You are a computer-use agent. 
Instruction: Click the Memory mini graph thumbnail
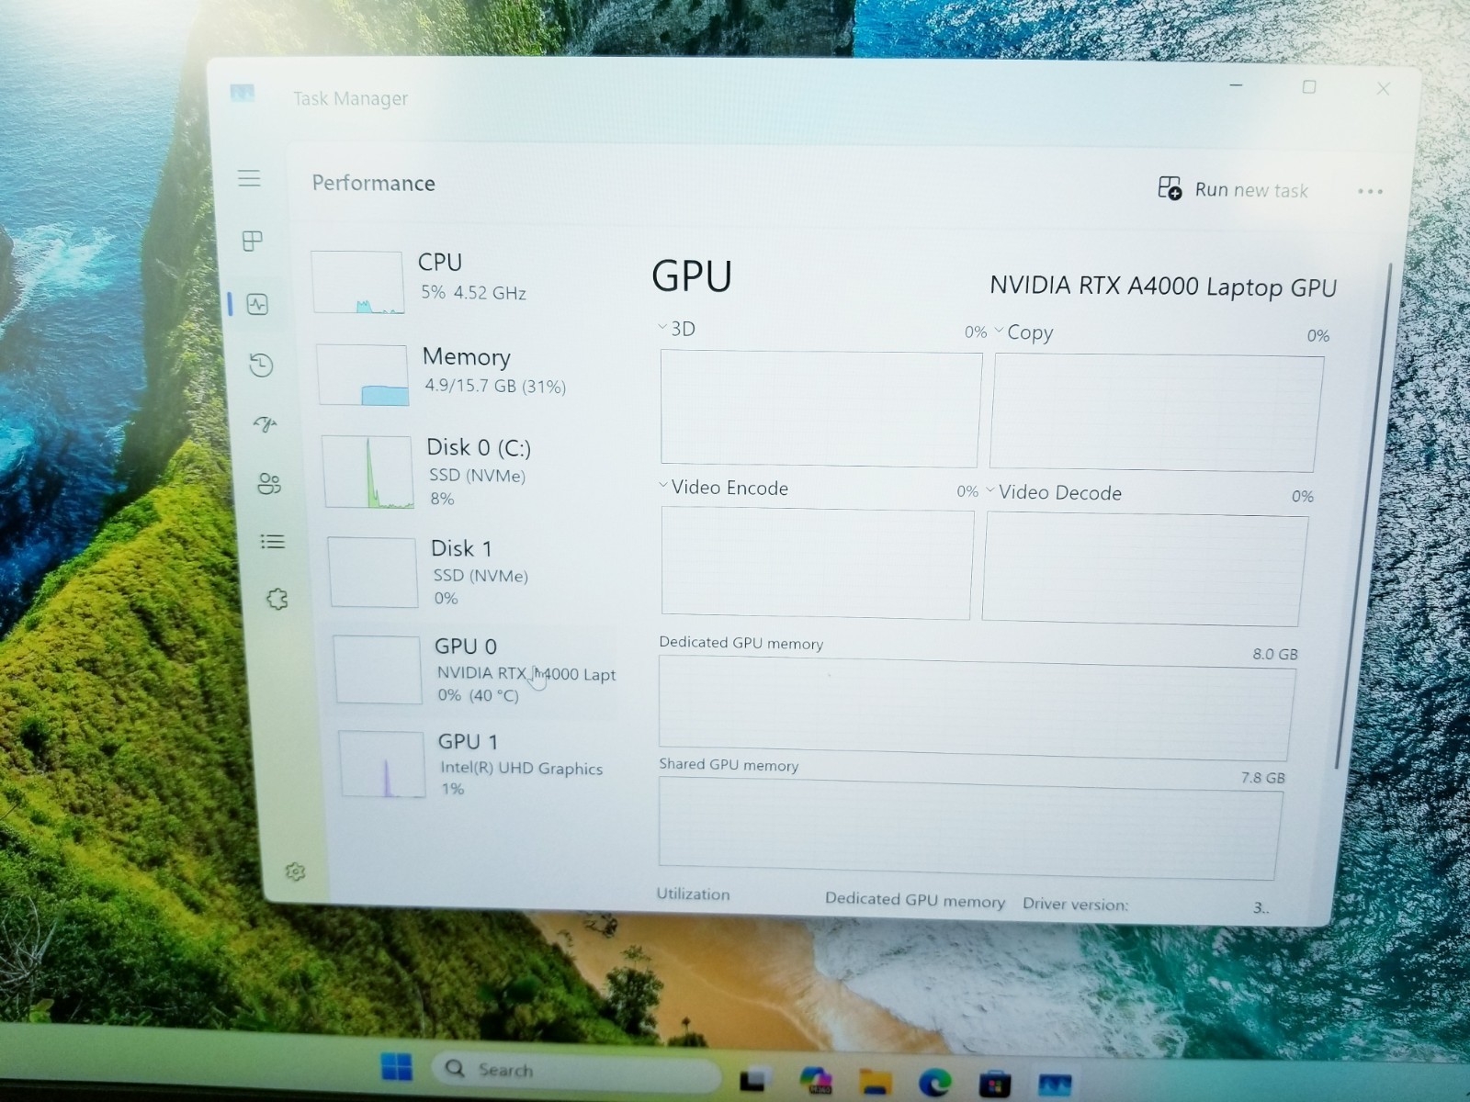tap(363, 375)
